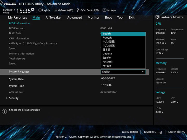Click the info icon in help area
Image resolution: width=187 pixels, height=140 pixels.
coord(4,111)
